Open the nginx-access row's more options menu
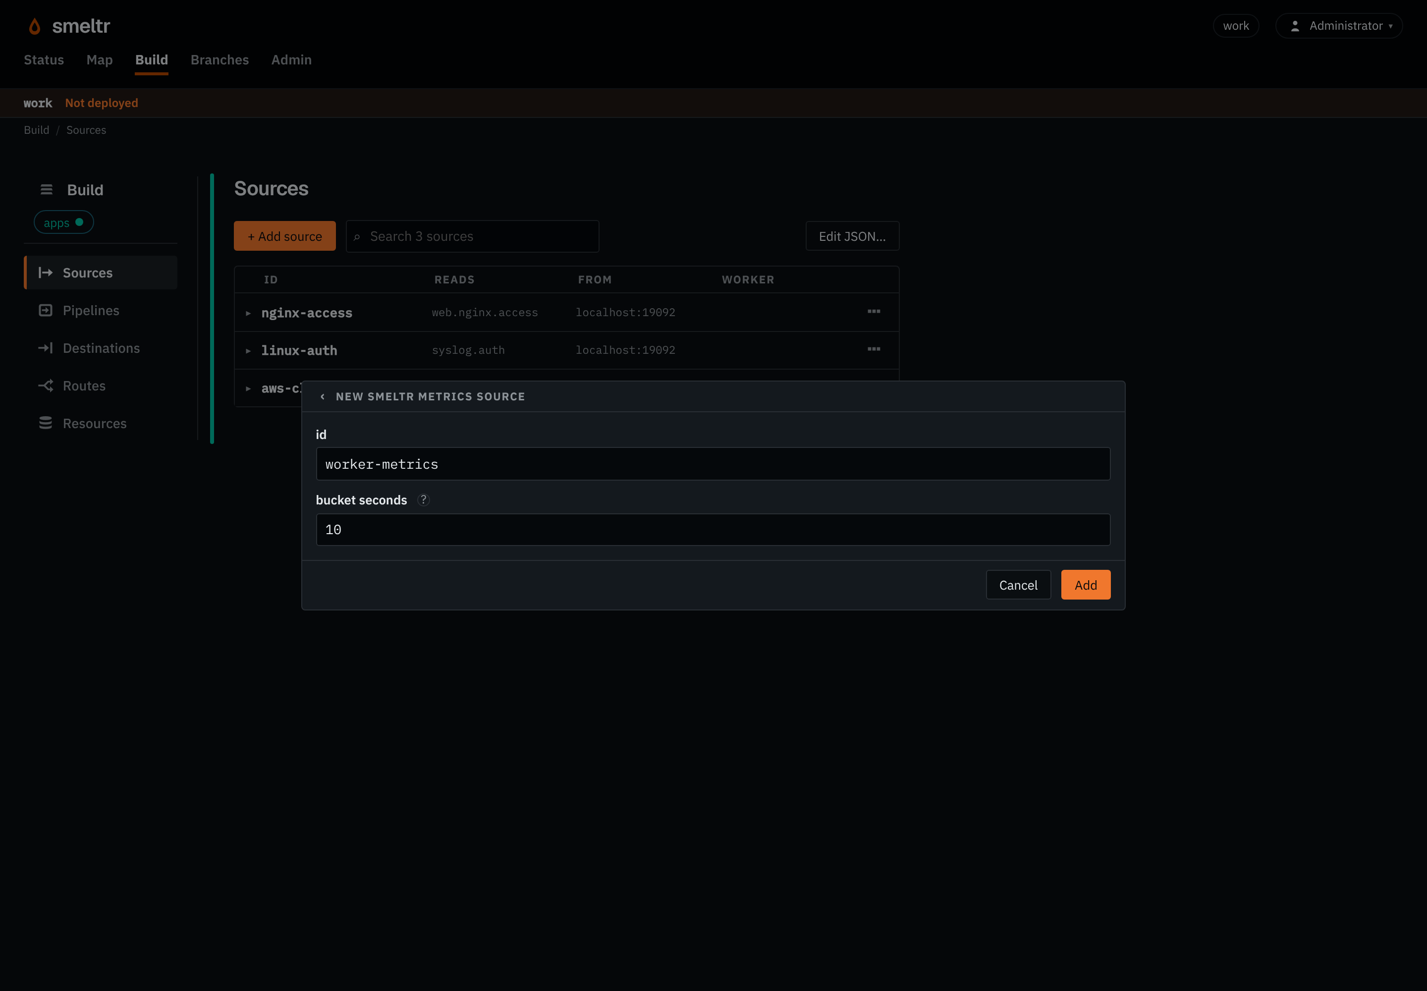This screenshot has height=991, width=1427. [x=874, y=311]
